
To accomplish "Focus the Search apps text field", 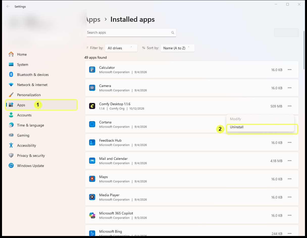I will point(130,33).
